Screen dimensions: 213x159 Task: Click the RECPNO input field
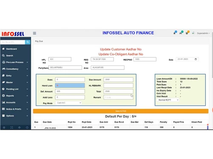pyautogui.click(x=145, y=59)
